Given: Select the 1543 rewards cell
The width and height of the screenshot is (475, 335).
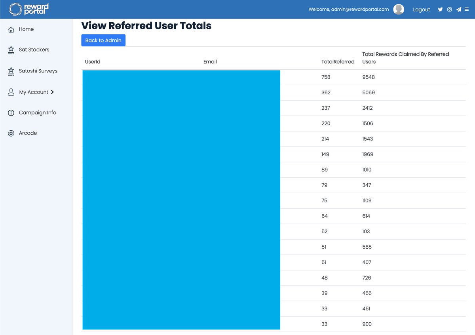Looking at the screenshot, I should (x=368, y=139).
